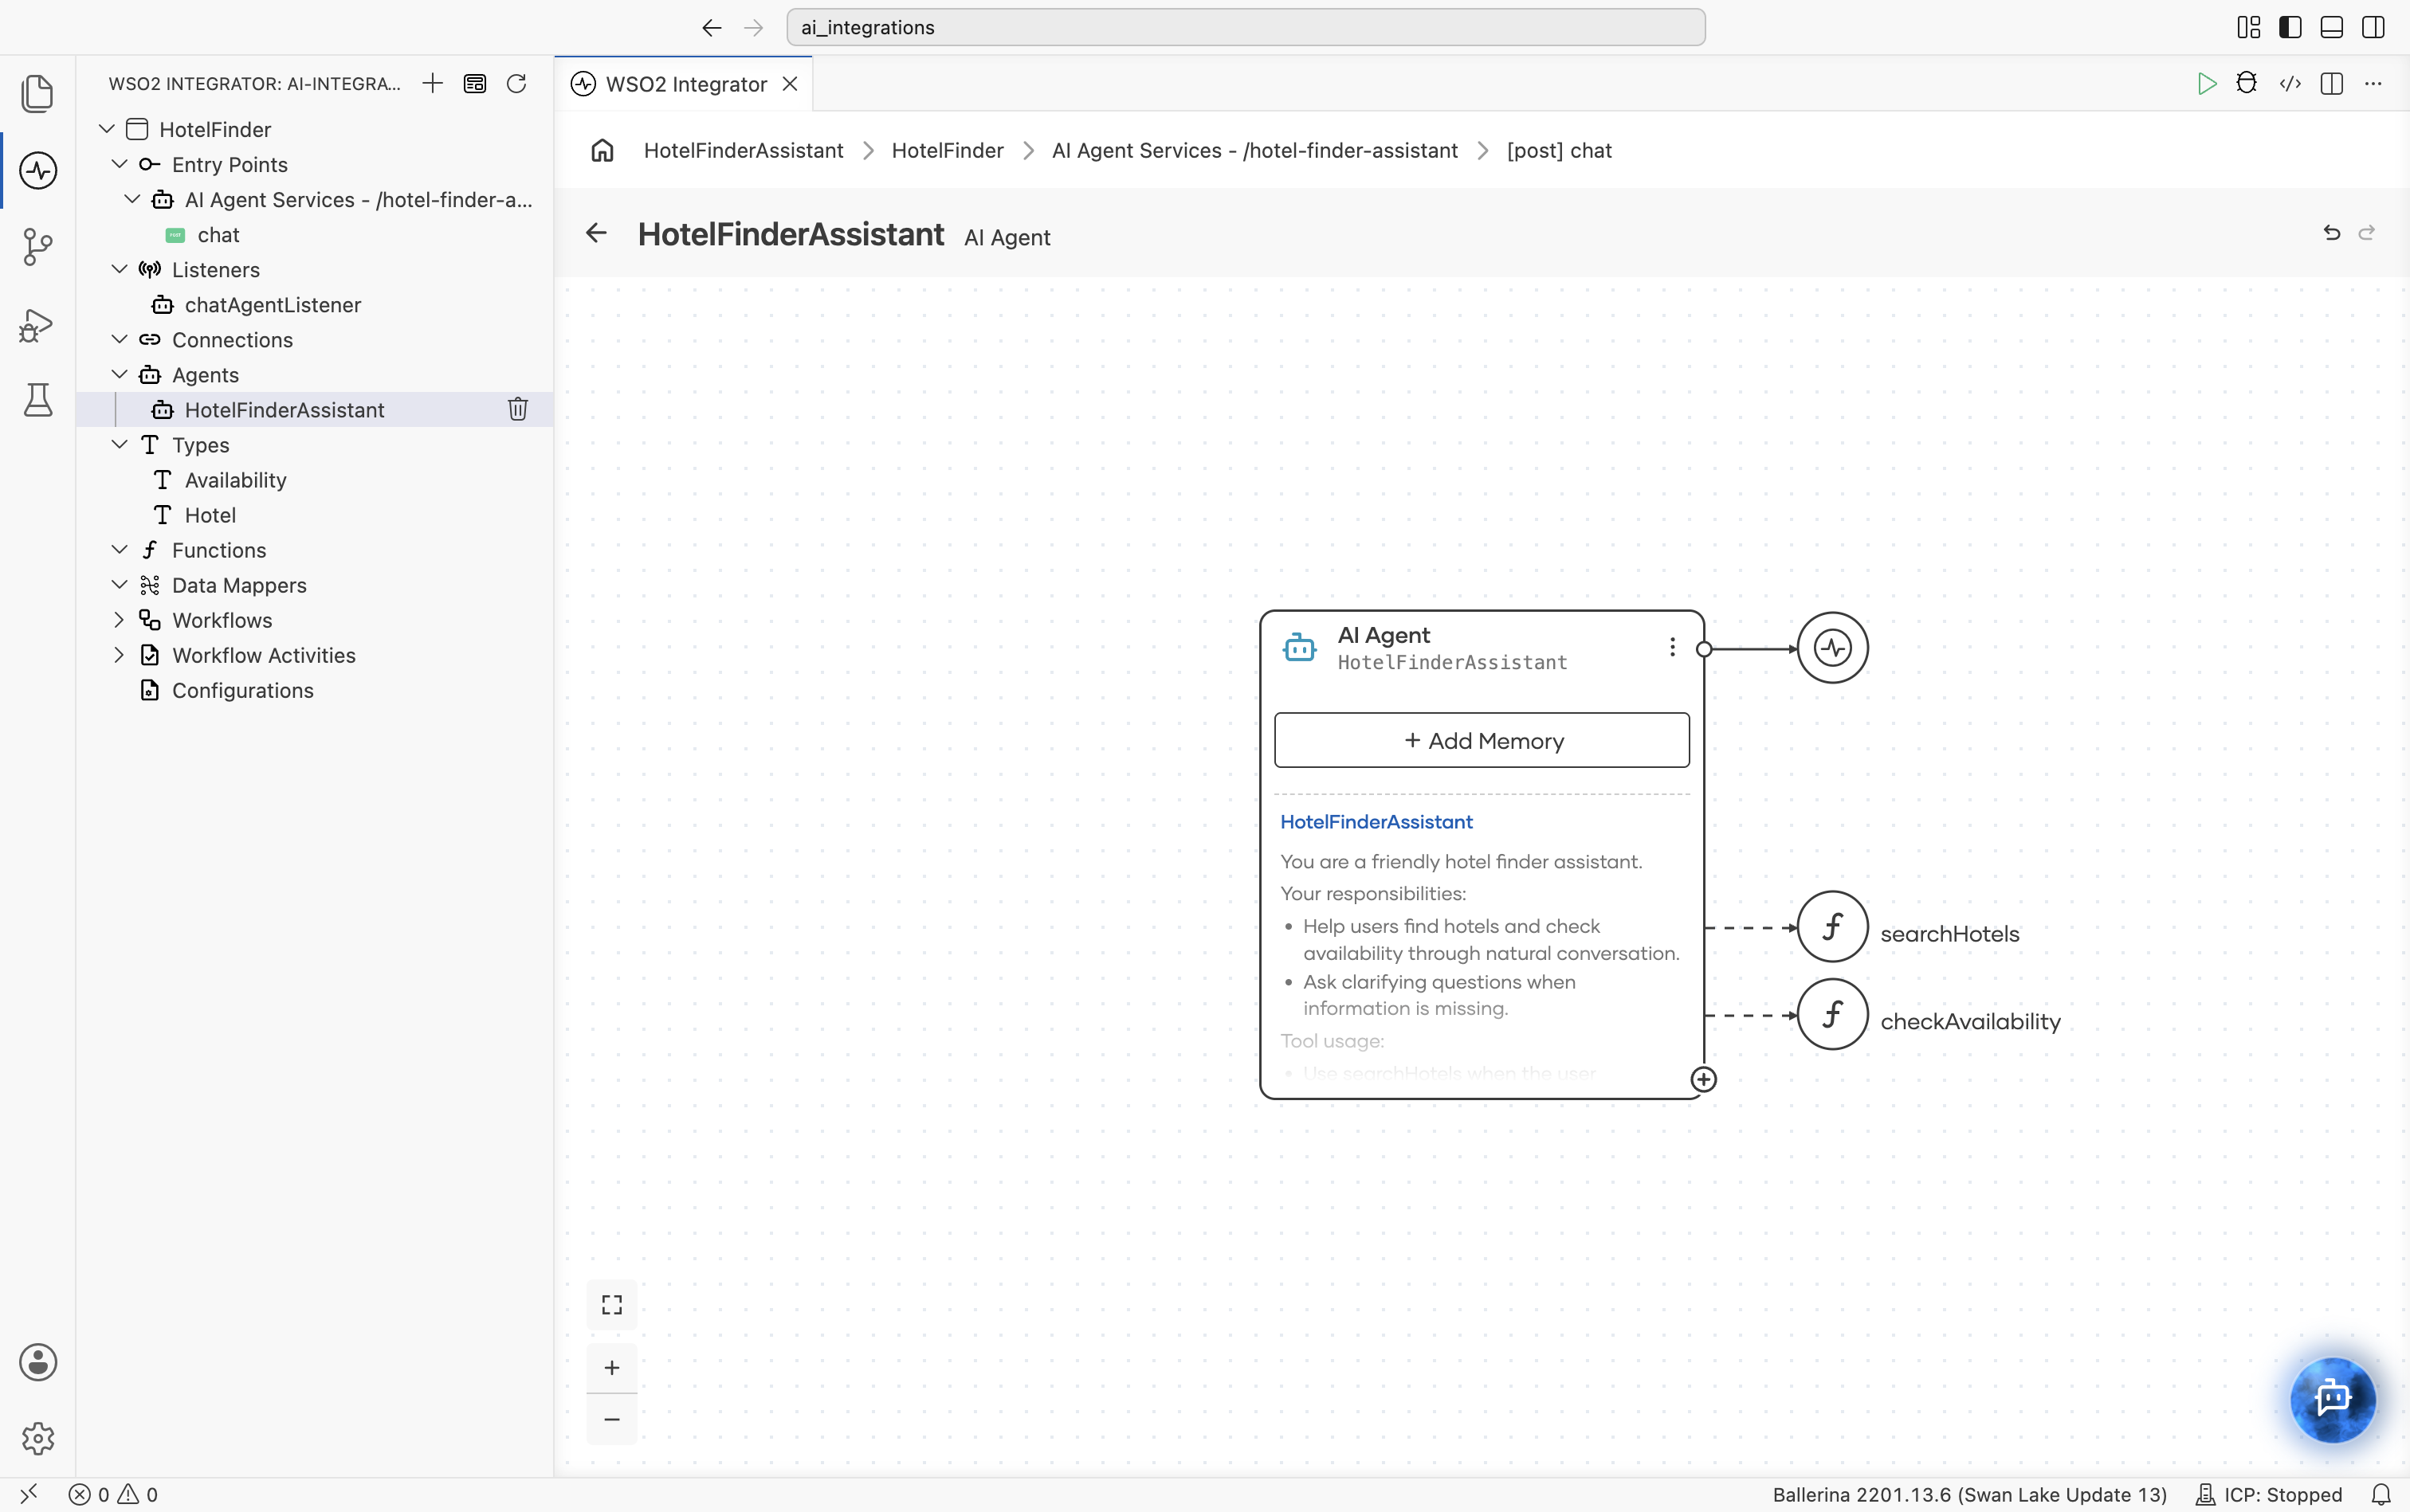This screenshot has width=2410, height=1512.
Task: Open WSO2 Integrator activity bar icon
Action: coord(38,171)
